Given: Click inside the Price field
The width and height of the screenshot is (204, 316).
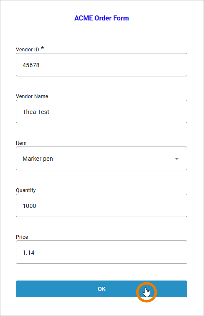Looking at the screenshot, I should coord(102,252).
